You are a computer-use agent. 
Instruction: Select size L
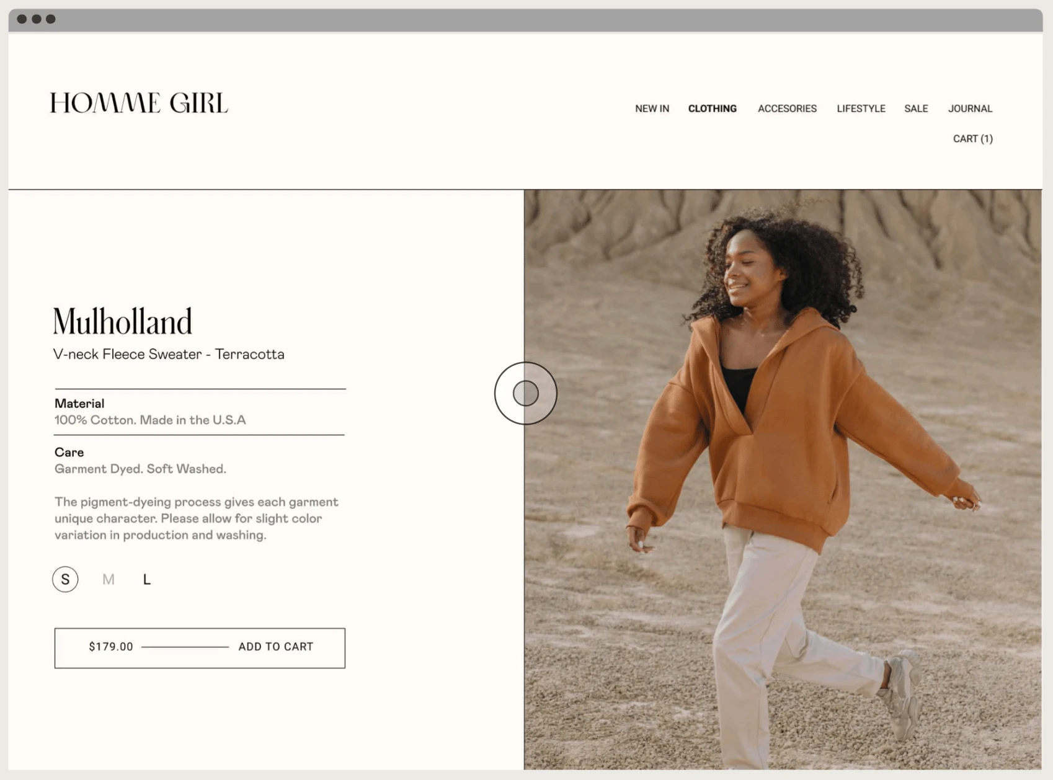(x=147, y=579)
